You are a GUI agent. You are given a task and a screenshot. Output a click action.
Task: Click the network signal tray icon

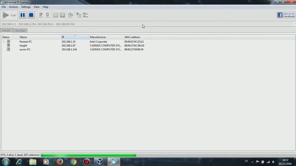[268, 162]
